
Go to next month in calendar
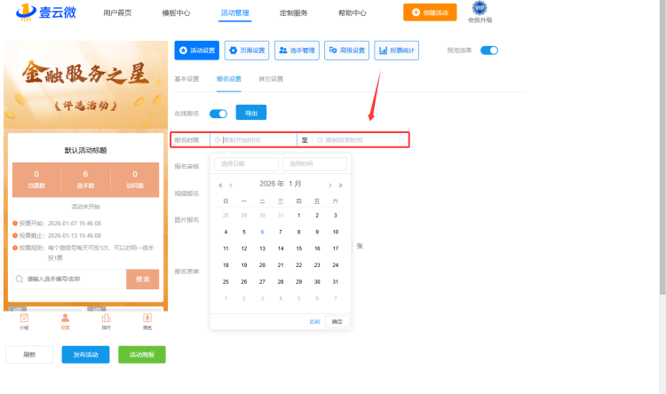[330, 185]
